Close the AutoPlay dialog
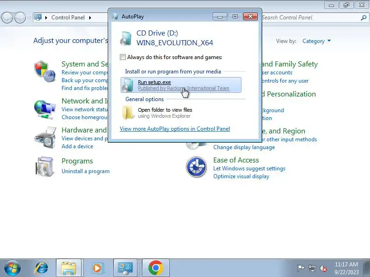 pyautogui.click(x=250, y=17)
